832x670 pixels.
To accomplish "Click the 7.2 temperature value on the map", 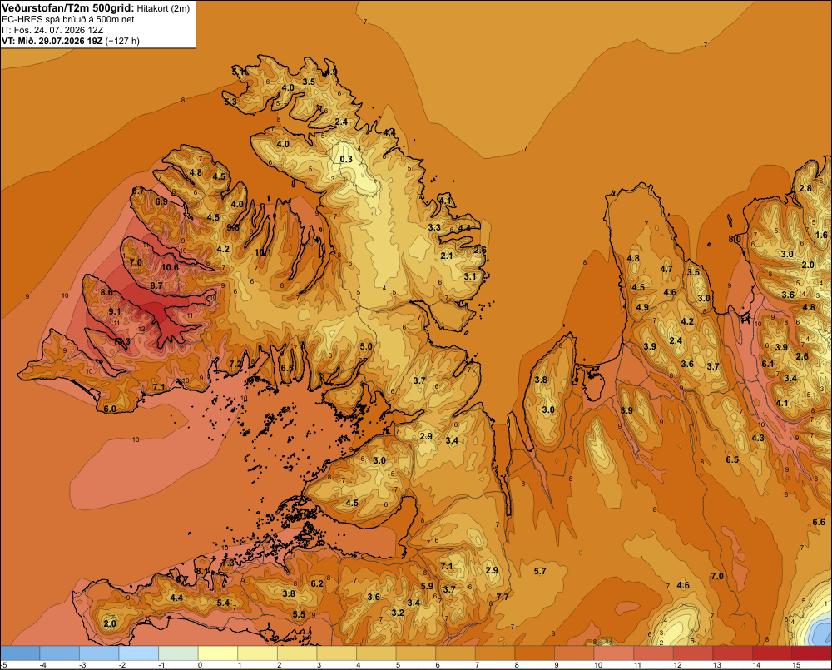I will tap(235, 364).
